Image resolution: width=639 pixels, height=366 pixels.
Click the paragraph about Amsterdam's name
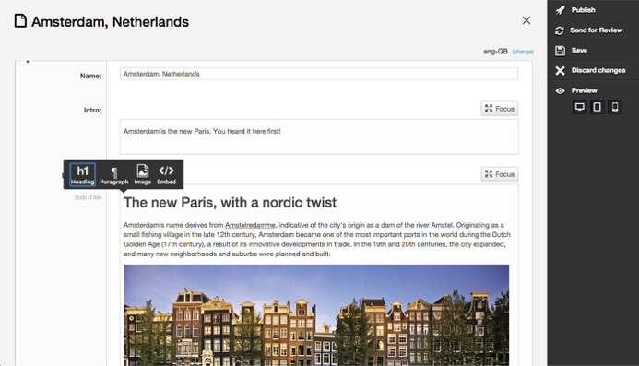tap(316, 240)
